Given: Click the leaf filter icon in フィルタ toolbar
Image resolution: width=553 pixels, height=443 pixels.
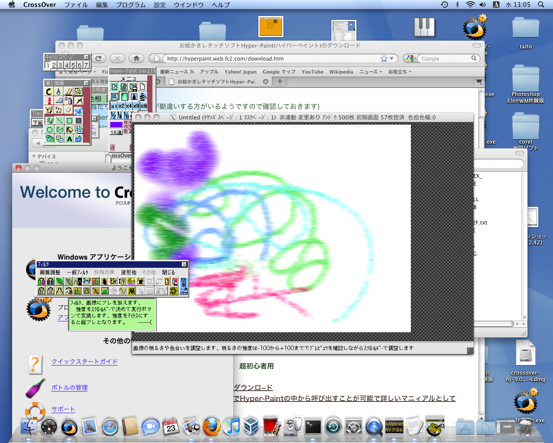Looking at the screenshot, I should point(60,281).
